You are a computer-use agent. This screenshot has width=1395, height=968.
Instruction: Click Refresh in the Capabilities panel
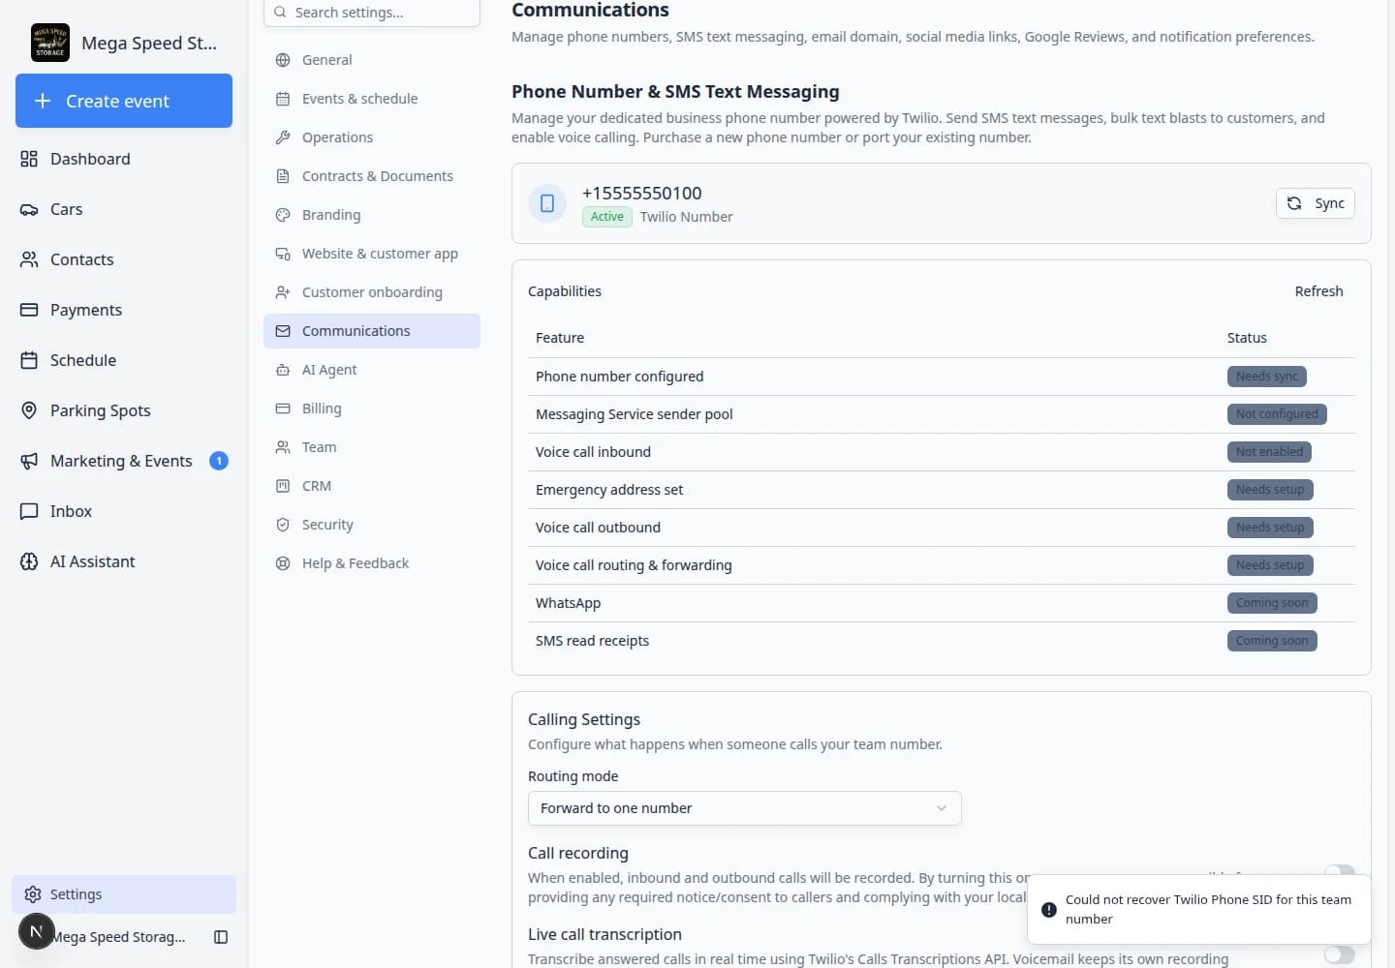[x=1318, y=291]
